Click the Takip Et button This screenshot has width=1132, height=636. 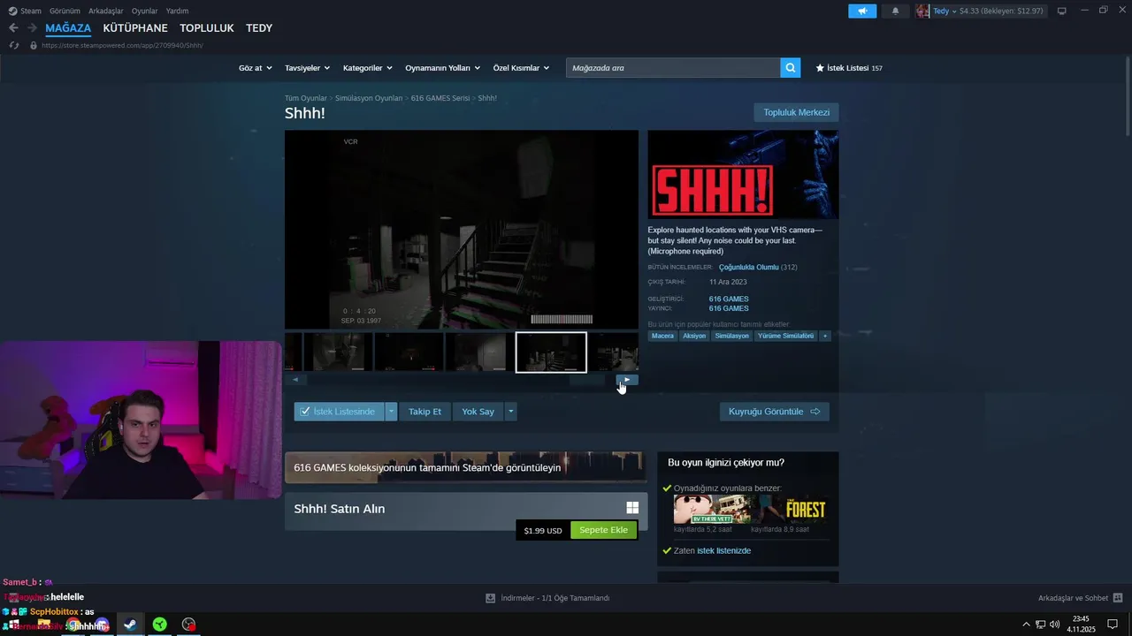coord(424,412)
